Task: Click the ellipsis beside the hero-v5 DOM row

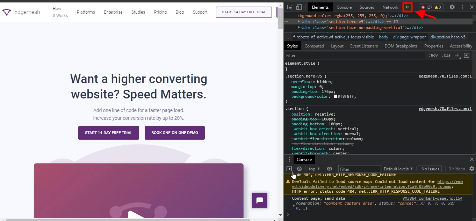Action: 286,22
